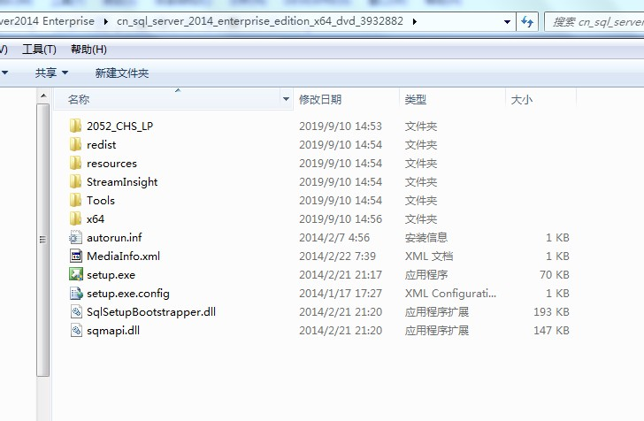Click the date 2019/9/10 14:56

pos(341,218)
